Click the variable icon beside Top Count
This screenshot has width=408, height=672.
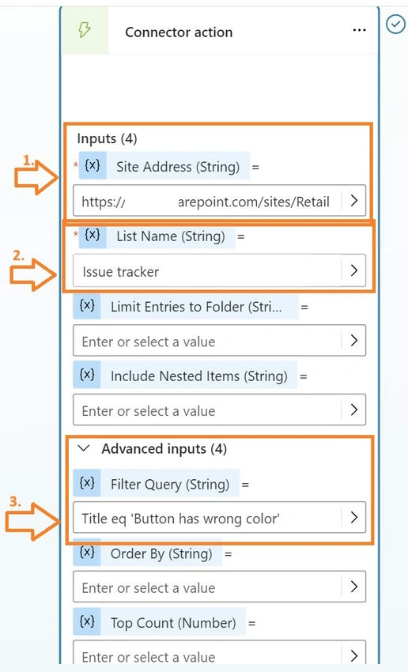(87, 621)
